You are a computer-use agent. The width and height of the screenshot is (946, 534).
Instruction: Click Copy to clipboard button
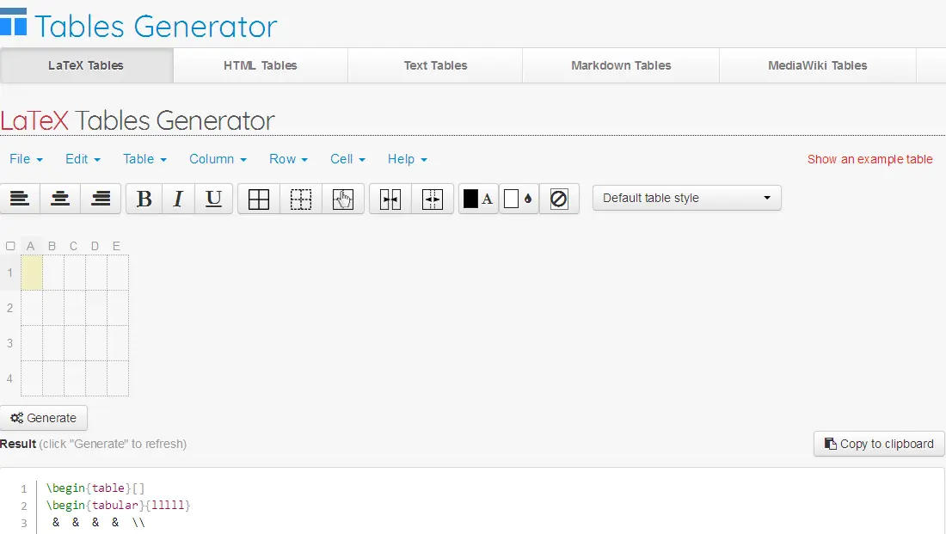(x=879, y=444)
